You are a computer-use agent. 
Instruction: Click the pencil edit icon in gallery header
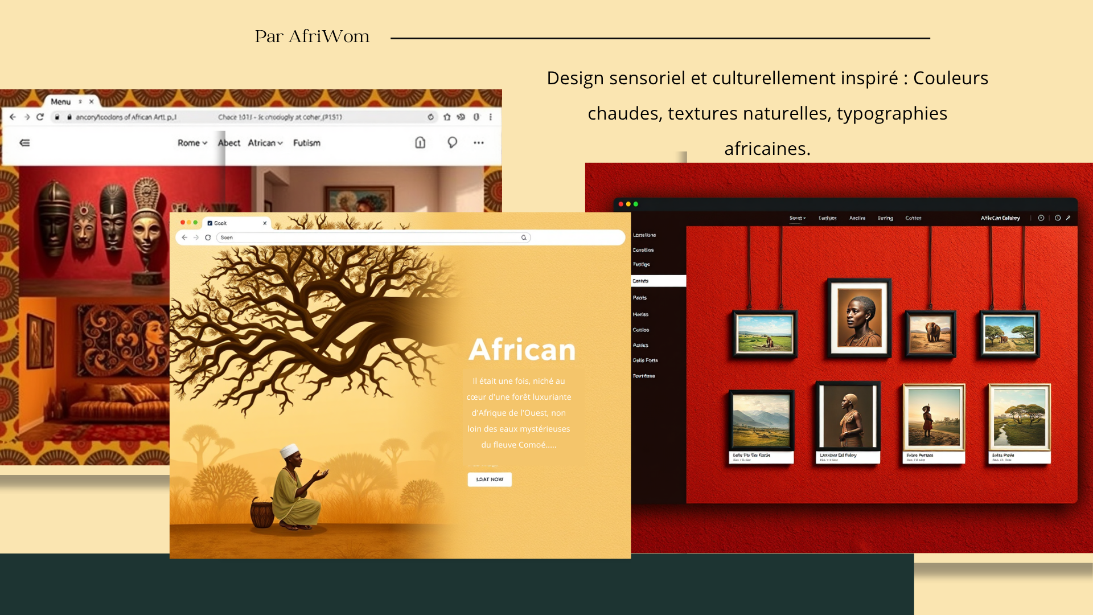(1069, 218)
